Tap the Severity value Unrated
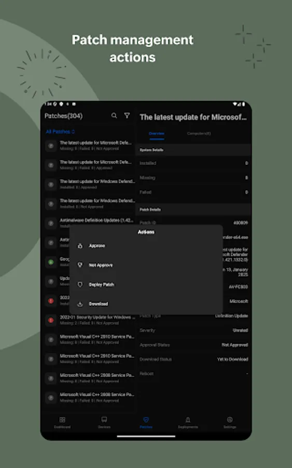The image size is (292, 468). click(240, 330)
